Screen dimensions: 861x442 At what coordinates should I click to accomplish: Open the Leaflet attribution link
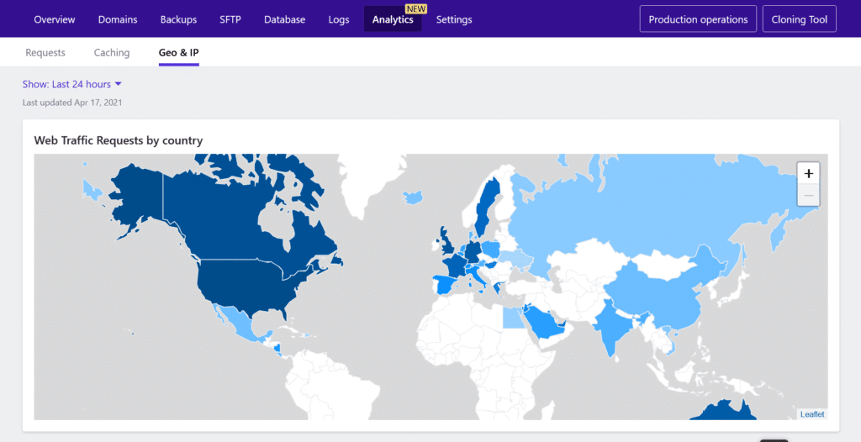(812, 414)
